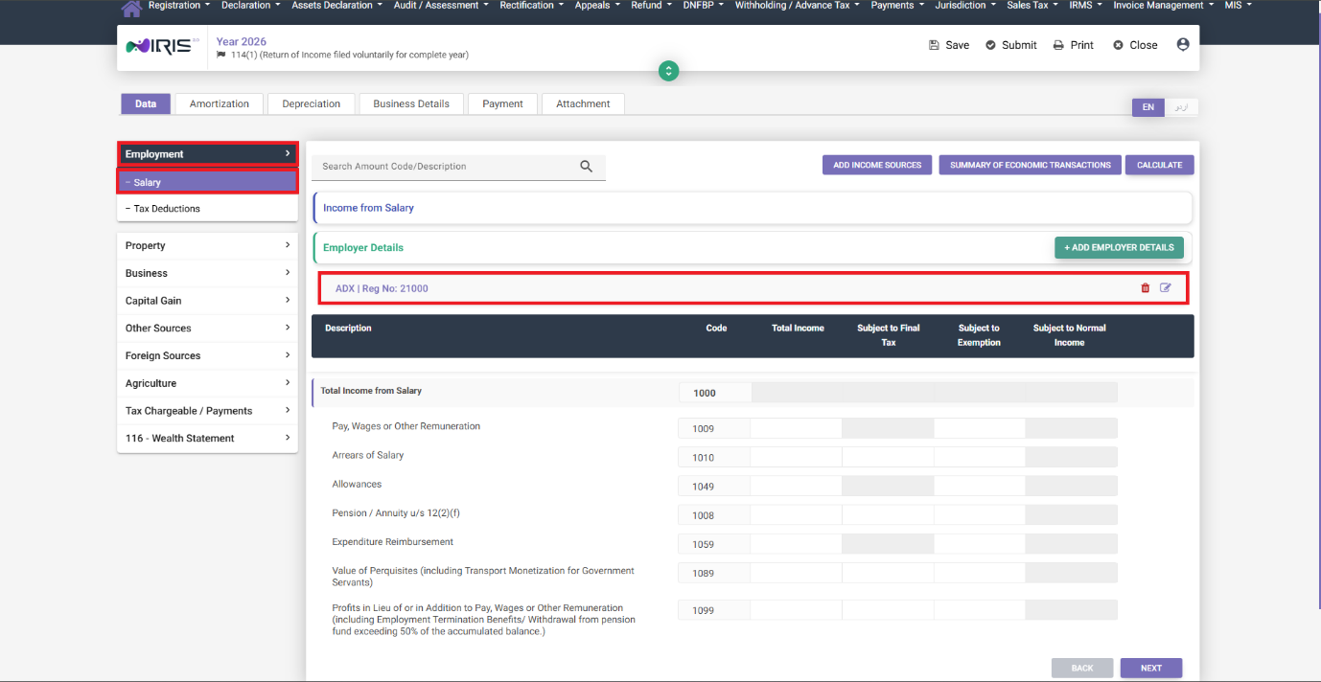
Task: Delete the ADX employer entry
Action: [1146, 288]
